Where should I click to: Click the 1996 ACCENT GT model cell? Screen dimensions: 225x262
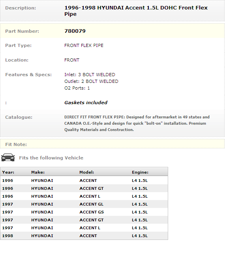(x=92, y=189)
